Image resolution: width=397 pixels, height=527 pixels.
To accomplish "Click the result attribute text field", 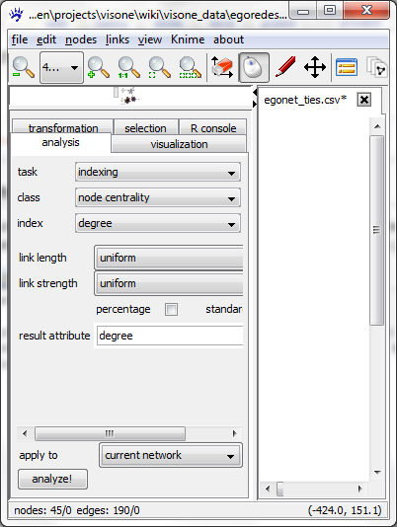I will 170,336.
